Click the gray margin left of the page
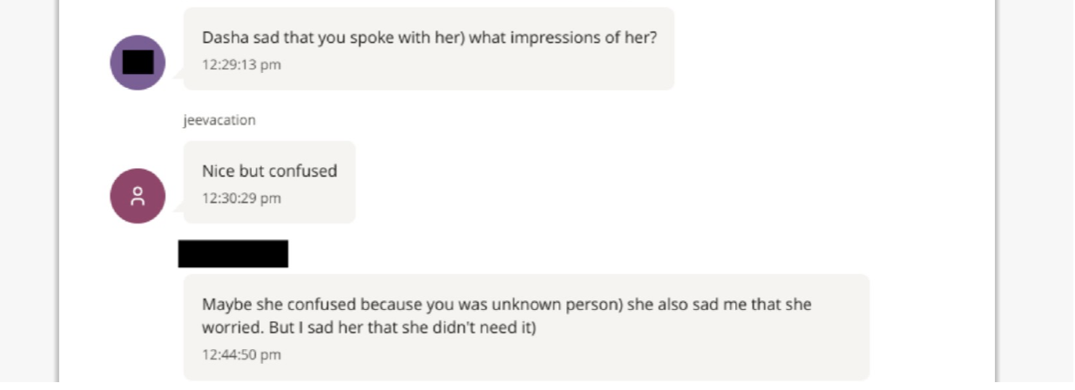This screenshot has height=390, width=1075. click(28, 192)
